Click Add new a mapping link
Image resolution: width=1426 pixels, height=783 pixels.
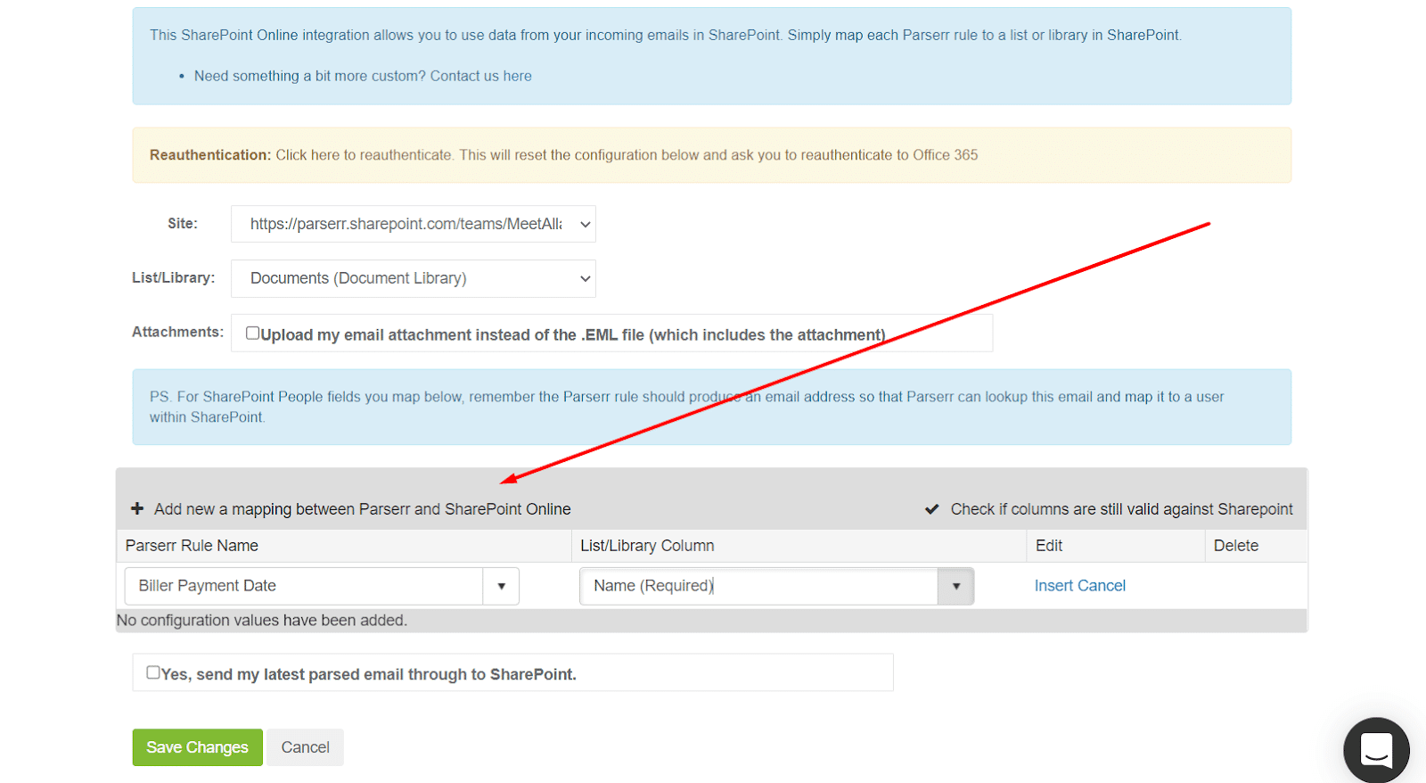363,509
